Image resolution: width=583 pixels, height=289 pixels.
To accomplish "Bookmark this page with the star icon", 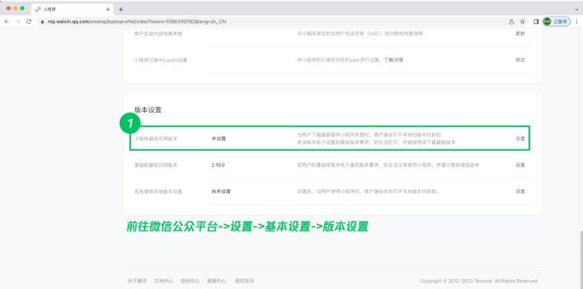I will (x=522, y=21).
